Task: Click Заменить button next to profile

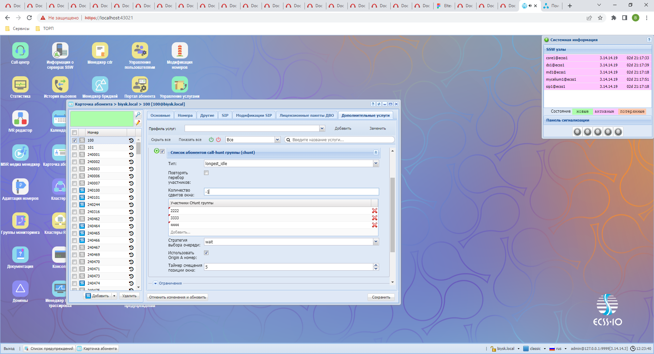Action: pos(378,128)
